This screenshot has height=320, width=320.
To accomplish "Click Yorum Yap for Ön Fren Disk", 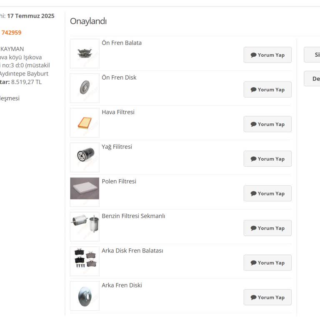I will tap(267, 90).
